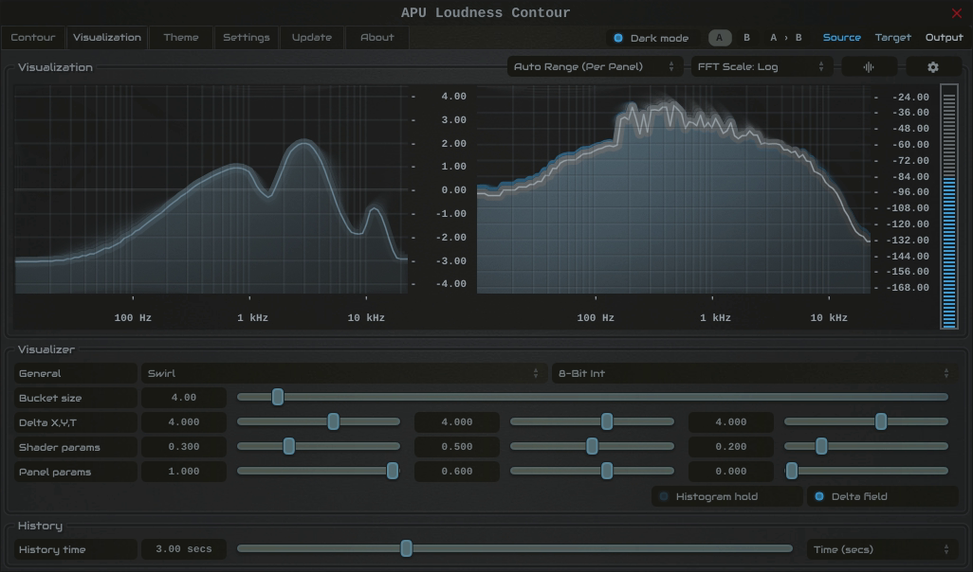Switch to the Contour tab
This screenshot has height=572, width=973.
[33, 37]
